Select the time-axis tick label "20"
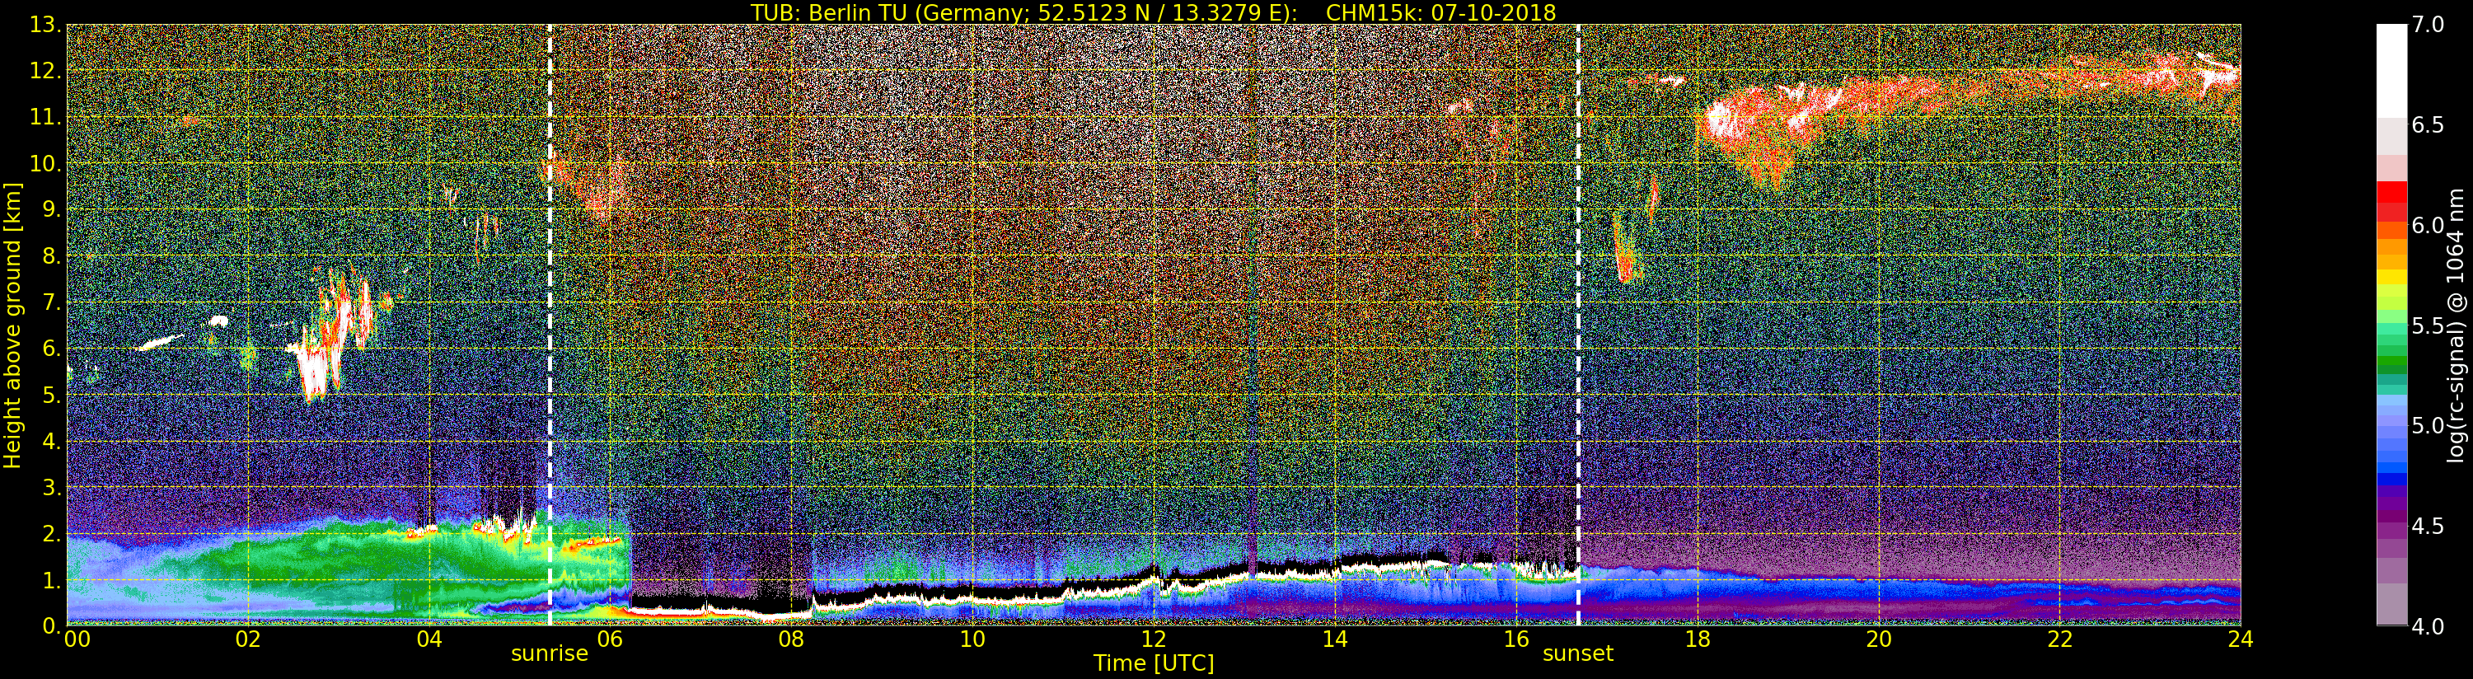The width and height of the screenshot is (2473, 679). pyautogui.click(x=1878, y=639)
